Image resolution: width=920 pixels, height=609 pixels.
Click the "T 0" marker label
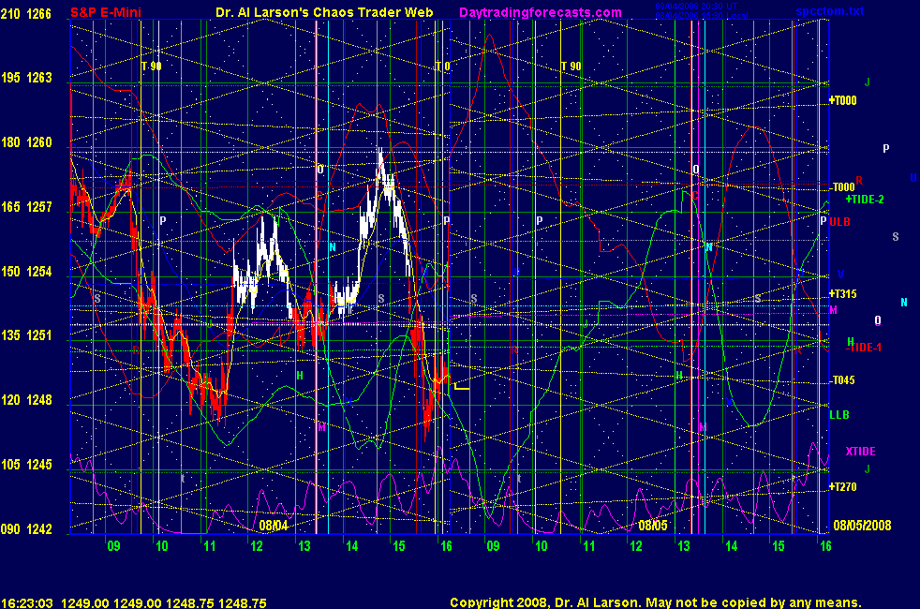(x=443, y=67)
